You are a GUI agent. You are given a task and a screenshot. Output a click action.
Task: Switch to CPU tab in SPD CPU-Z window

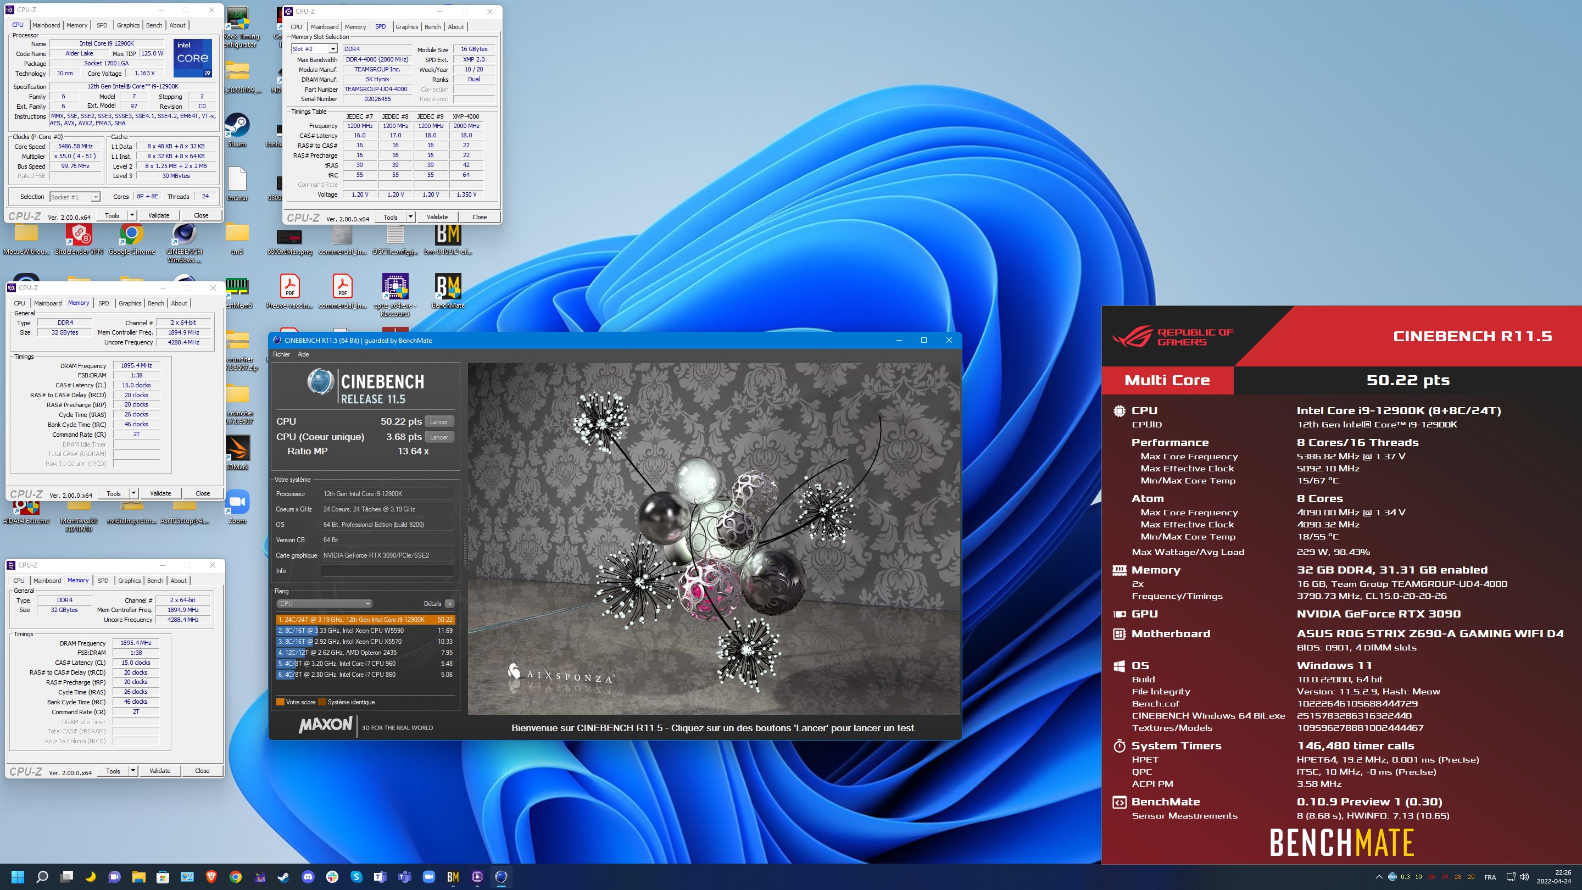pos(296,27)
